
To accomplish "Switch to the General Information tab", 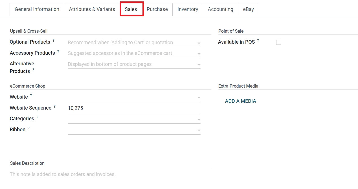I will (x=37, y=9).
